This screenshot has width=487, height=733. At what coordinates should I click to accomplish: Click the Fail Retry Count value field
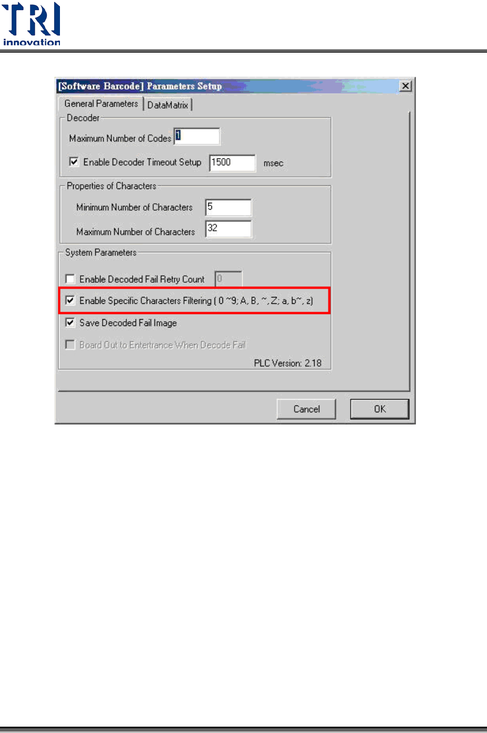[x=228, y=279]
